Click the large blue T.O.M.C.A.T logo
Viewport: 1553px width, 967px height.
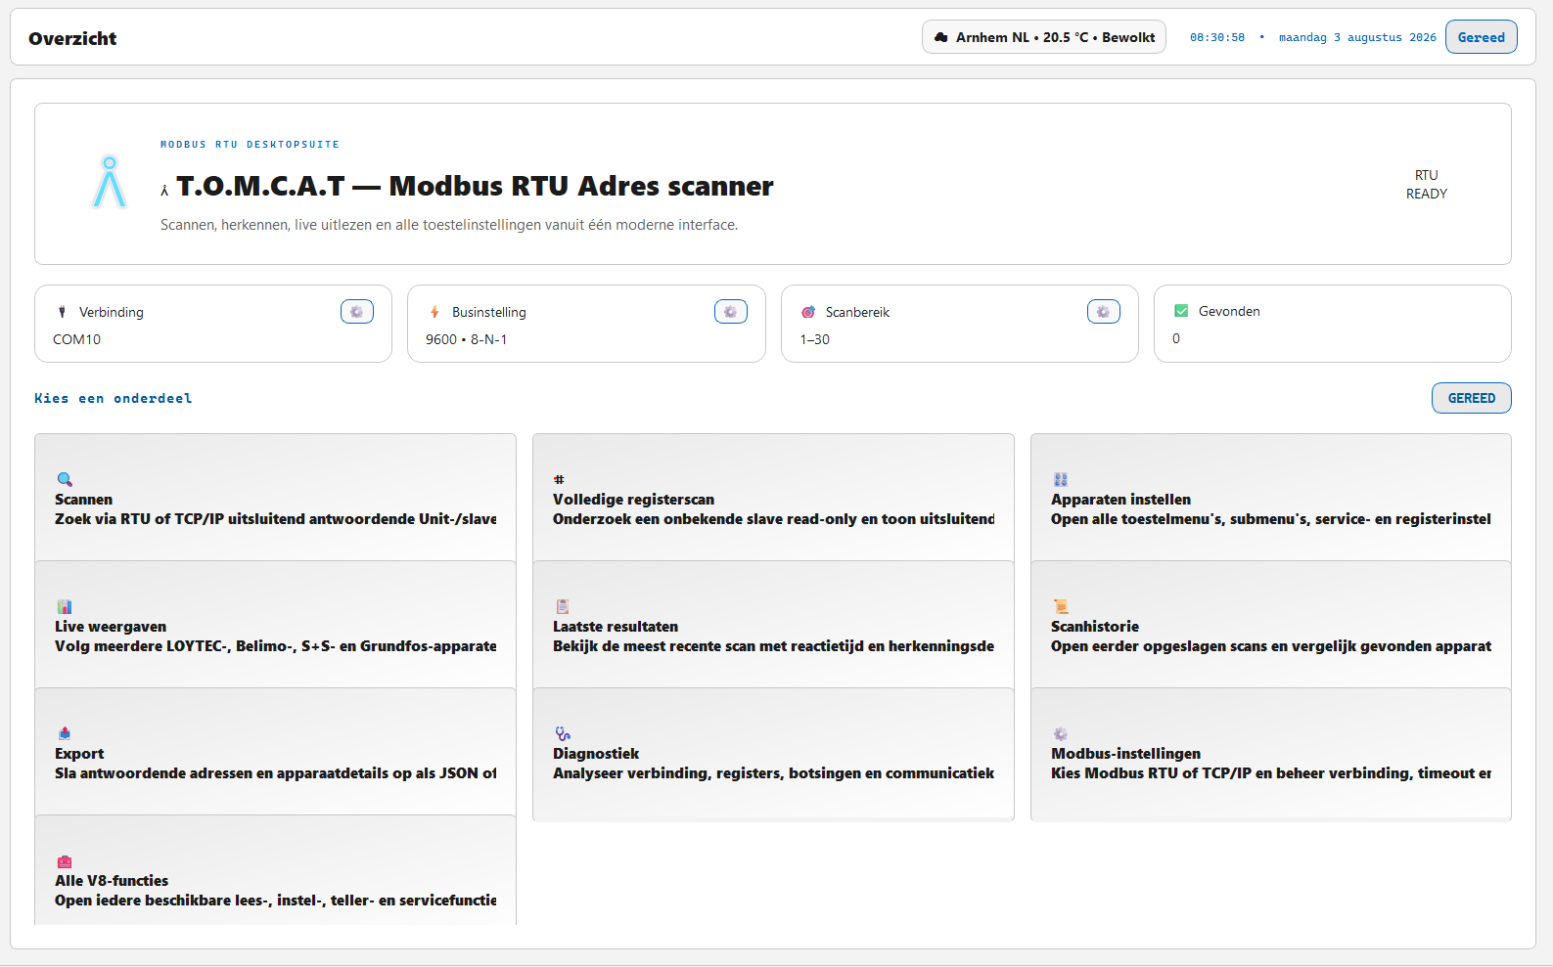110,183
